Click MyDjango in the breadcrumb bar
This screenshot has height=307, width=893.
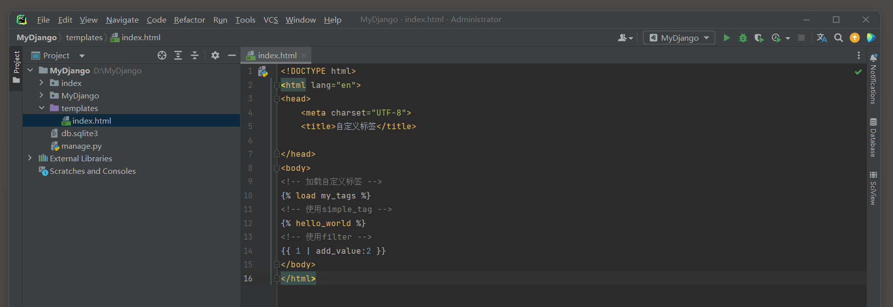tap(37, 38)
